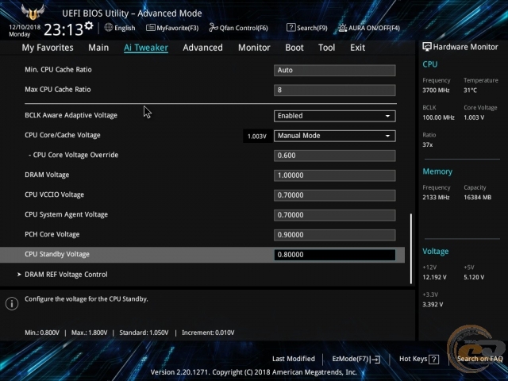Select the Exit tab
The image size is (508, 381).
(357, 48)
